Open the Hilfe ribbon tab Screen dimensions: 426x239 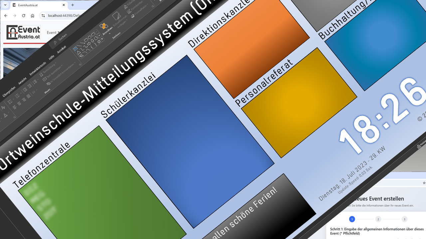(x=52, y=57)
